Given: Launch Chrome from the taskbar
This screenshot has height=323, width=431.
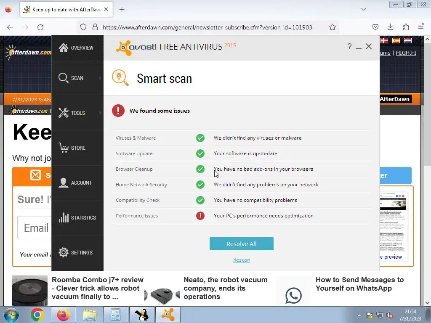Looking at the screenshot, I should [x=37, y=315].
